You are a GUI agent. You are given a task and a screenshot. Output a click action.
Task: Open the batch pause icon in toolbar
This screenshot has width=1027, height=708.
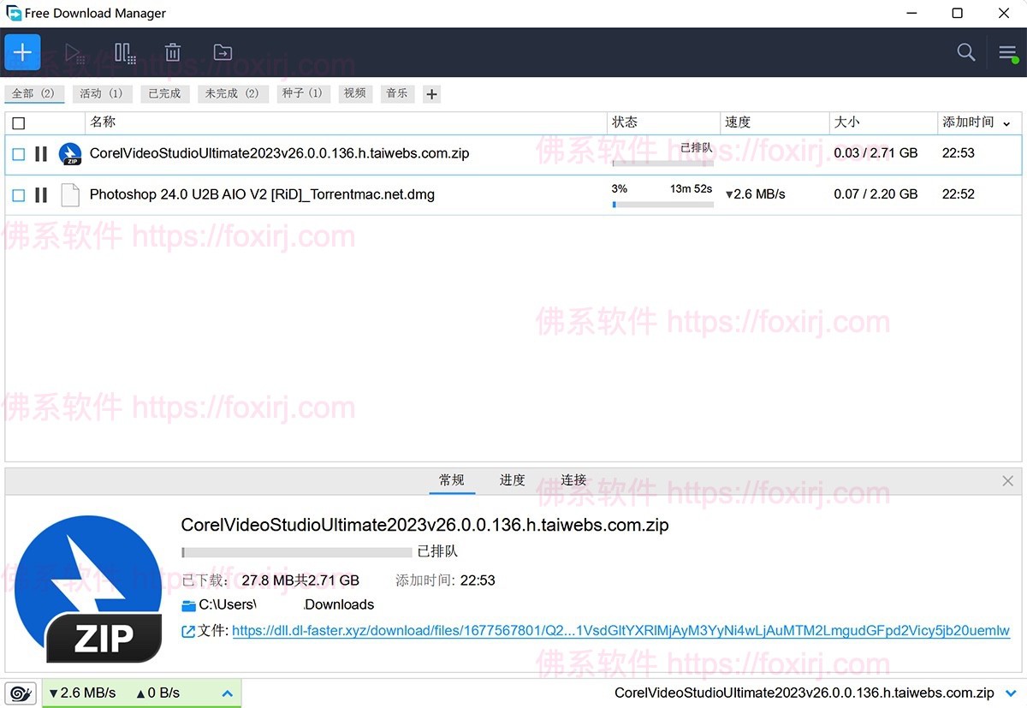coord(125,52)
